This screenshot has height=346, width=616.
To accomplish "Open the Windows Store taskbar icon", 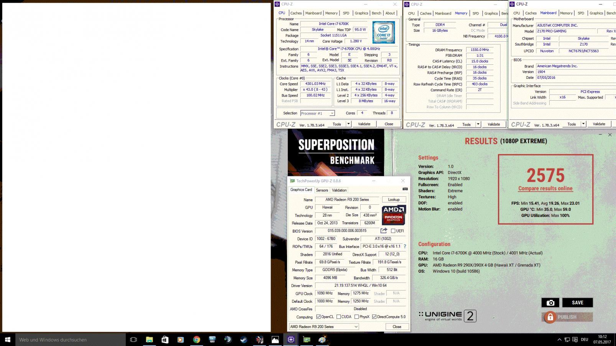I will pyautogui.click(x=165, y=339).
